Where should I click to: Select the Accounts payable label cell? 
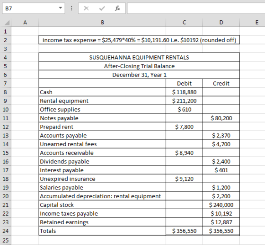[x=102, y=136]
